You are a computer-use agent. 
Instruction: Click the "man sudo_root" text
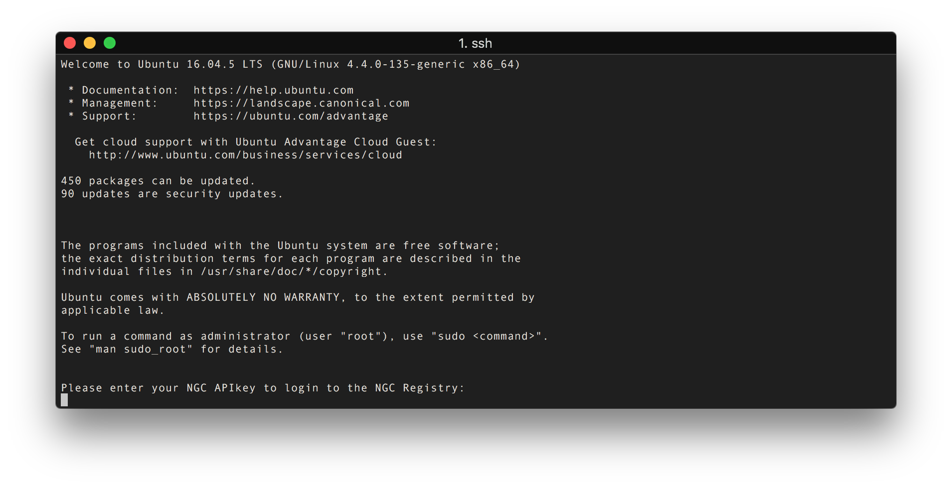coord(141,349)
